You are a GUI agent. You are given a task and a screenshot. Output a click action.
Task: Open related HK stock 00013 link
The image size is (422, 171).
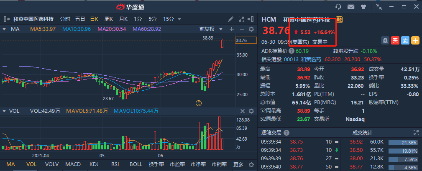click(x=291, y=59)
